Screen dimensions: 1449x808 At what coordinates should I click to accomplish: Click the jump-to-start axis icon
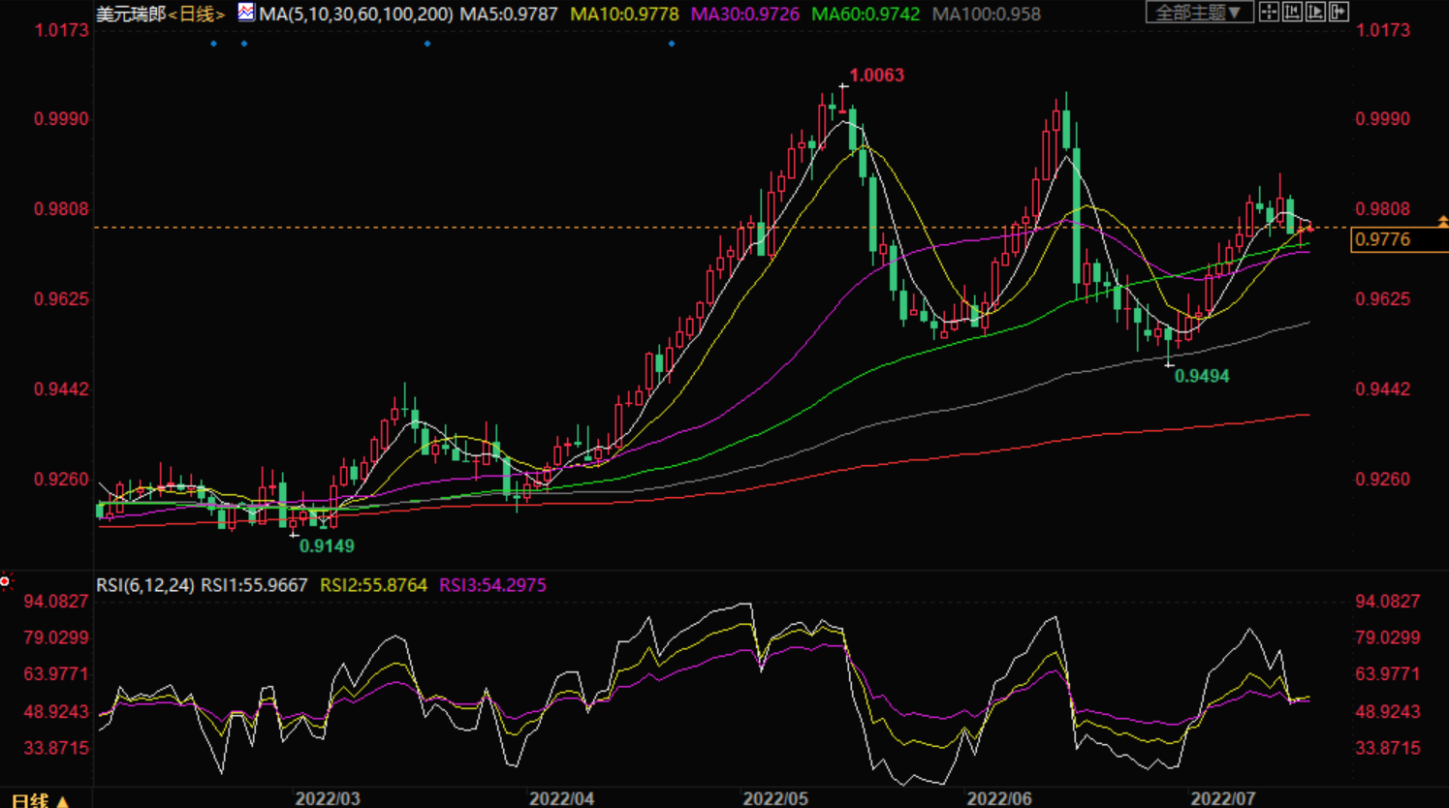click(1292, 12)
